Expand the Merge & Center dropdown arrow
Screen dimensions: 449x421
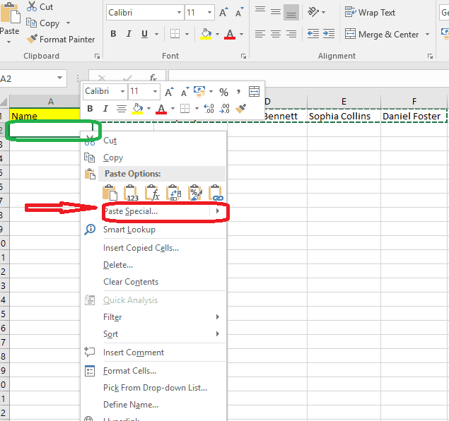point(426,34)
